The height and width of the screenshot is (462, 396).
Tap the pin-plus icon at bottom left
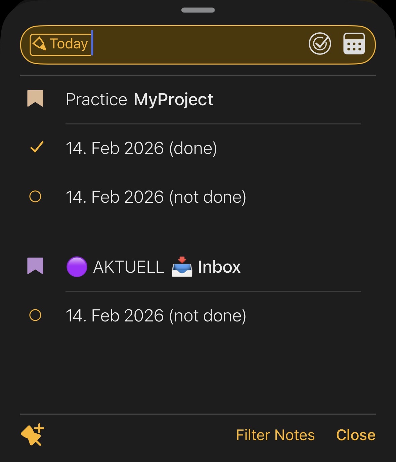coord(33,434)
